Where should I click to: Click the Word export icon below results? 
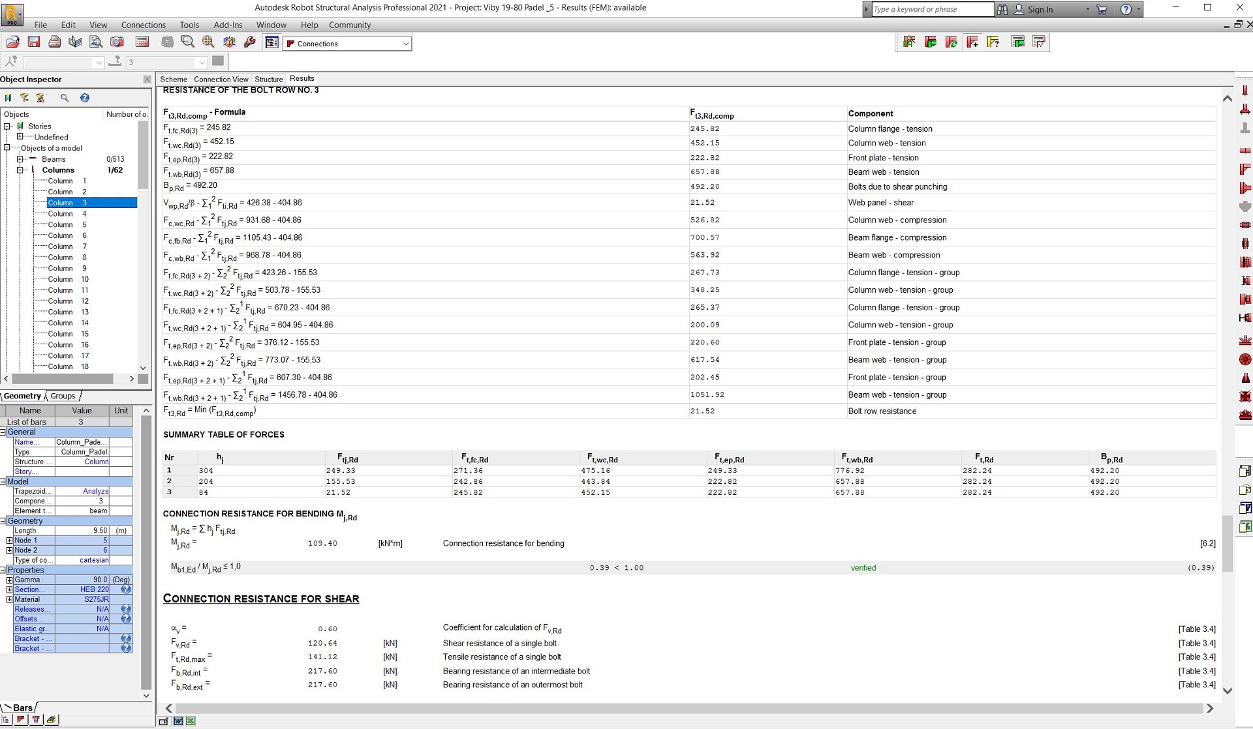178,721
